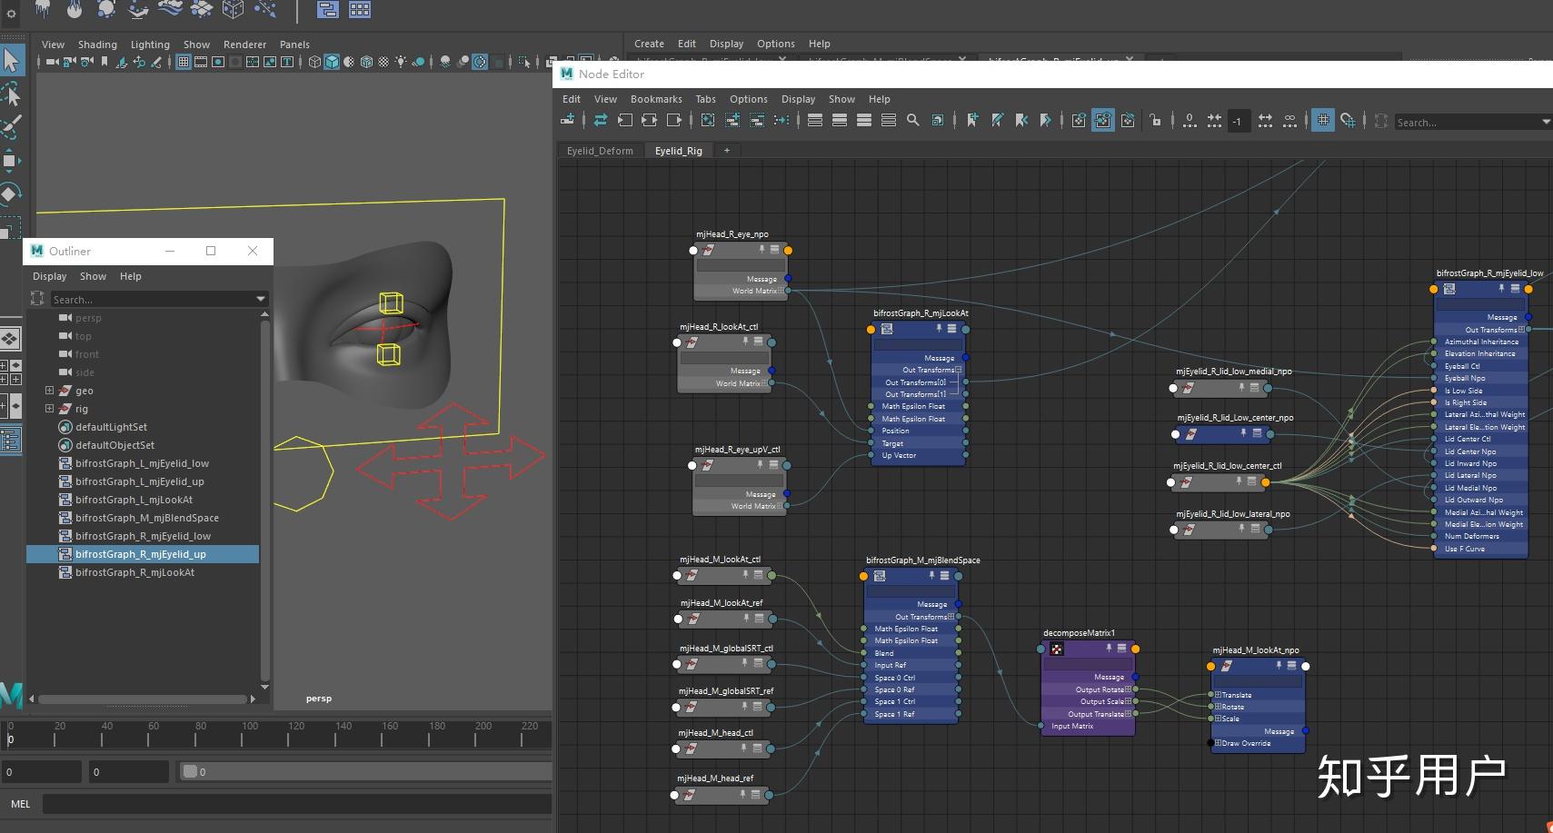Click the decomposeMatrix1 node icon
The image size is (1553, 833).
click(1056, 649)
